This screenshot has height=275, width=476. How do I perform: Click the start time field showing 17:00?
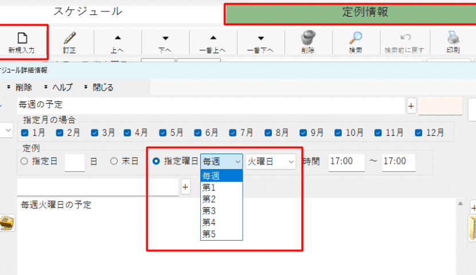(346, 162)
